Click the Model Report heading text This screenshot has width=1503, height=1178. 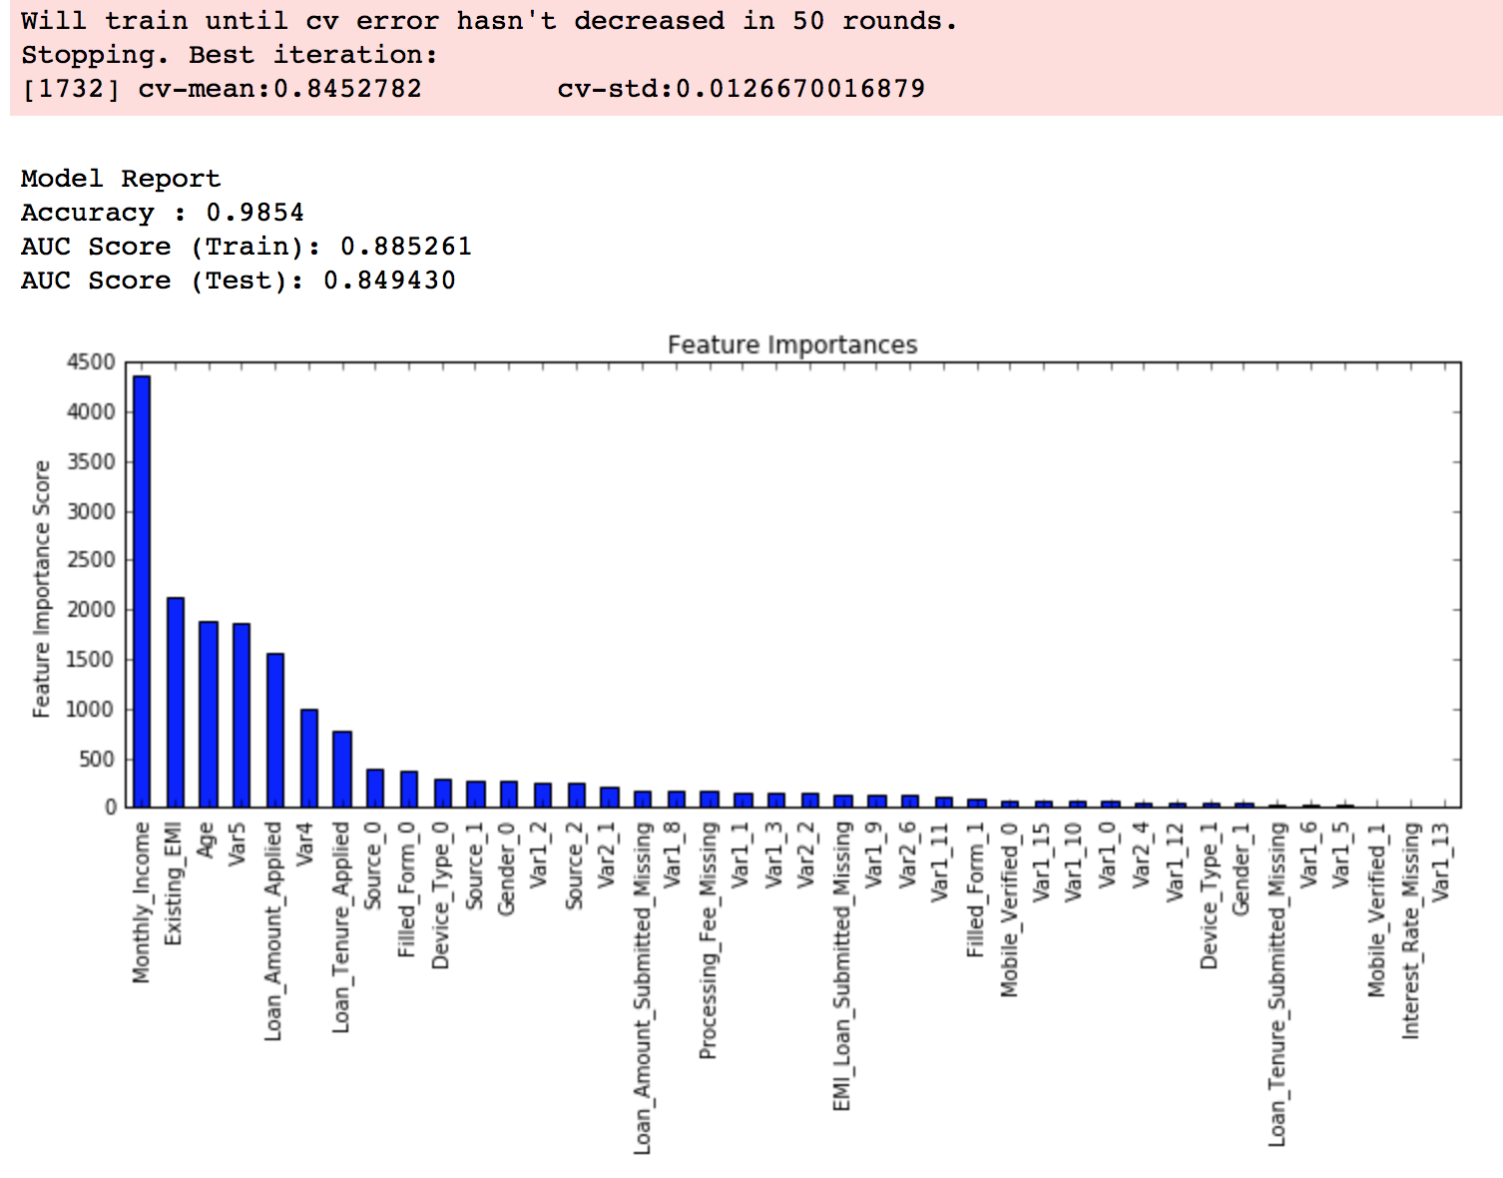[121, 179]
